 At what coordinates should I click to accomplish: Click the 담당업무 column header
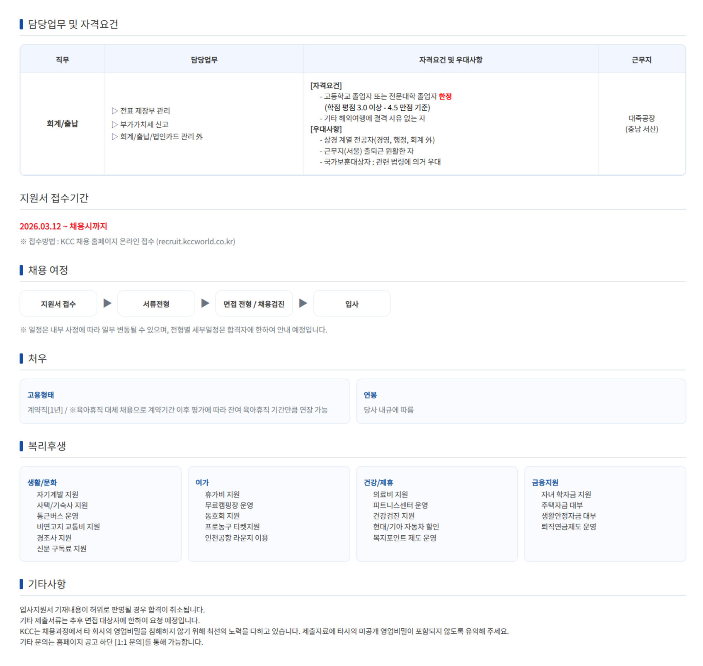point(204,60)
